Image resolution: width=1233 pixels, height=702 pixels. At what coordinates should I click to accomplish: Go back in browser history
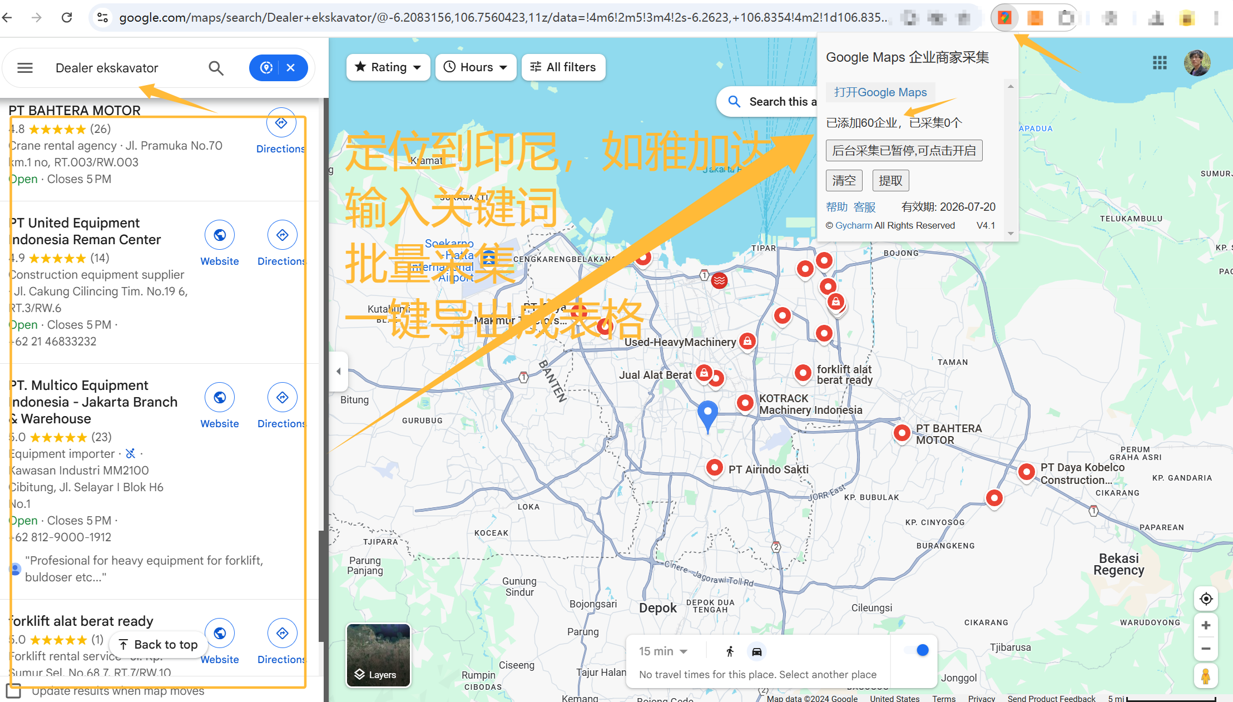coord(8,18)
